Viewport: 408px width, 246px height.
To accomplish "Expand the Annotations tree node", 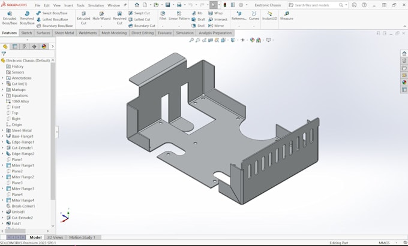I will (x=2, y=78).
